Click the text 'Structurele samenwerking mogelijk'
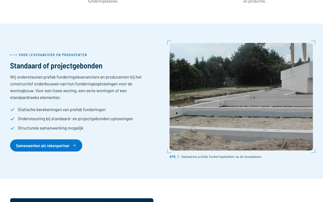The width and height of the screenshot is (323, 202). click(50, 128)
